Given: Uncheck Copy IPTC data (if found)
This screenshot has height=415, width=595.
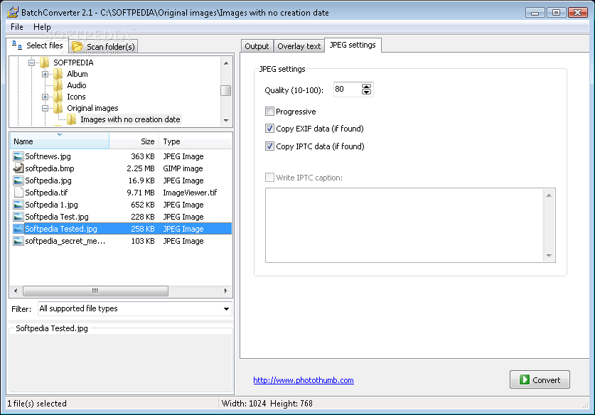Looking at the screenshot, I should [269, 146].
